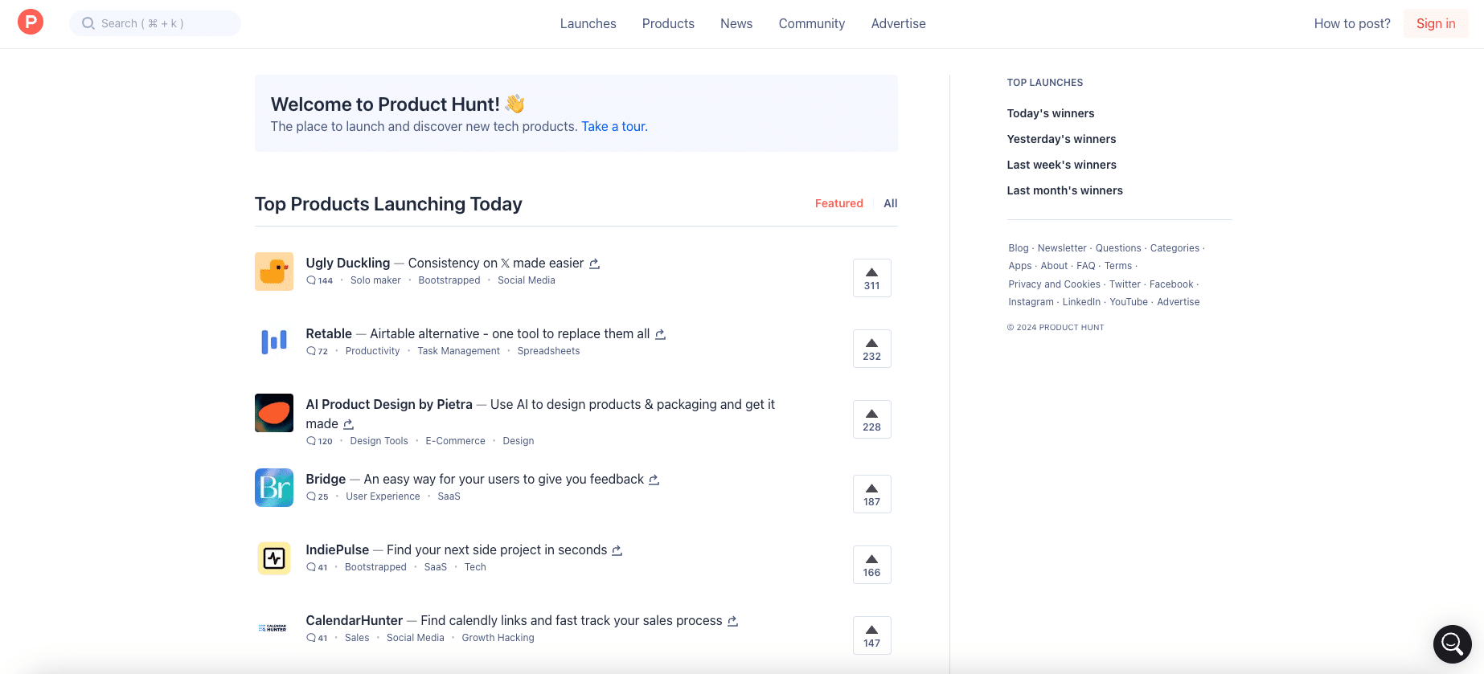Open the chat support bubble

[1453, 643]
